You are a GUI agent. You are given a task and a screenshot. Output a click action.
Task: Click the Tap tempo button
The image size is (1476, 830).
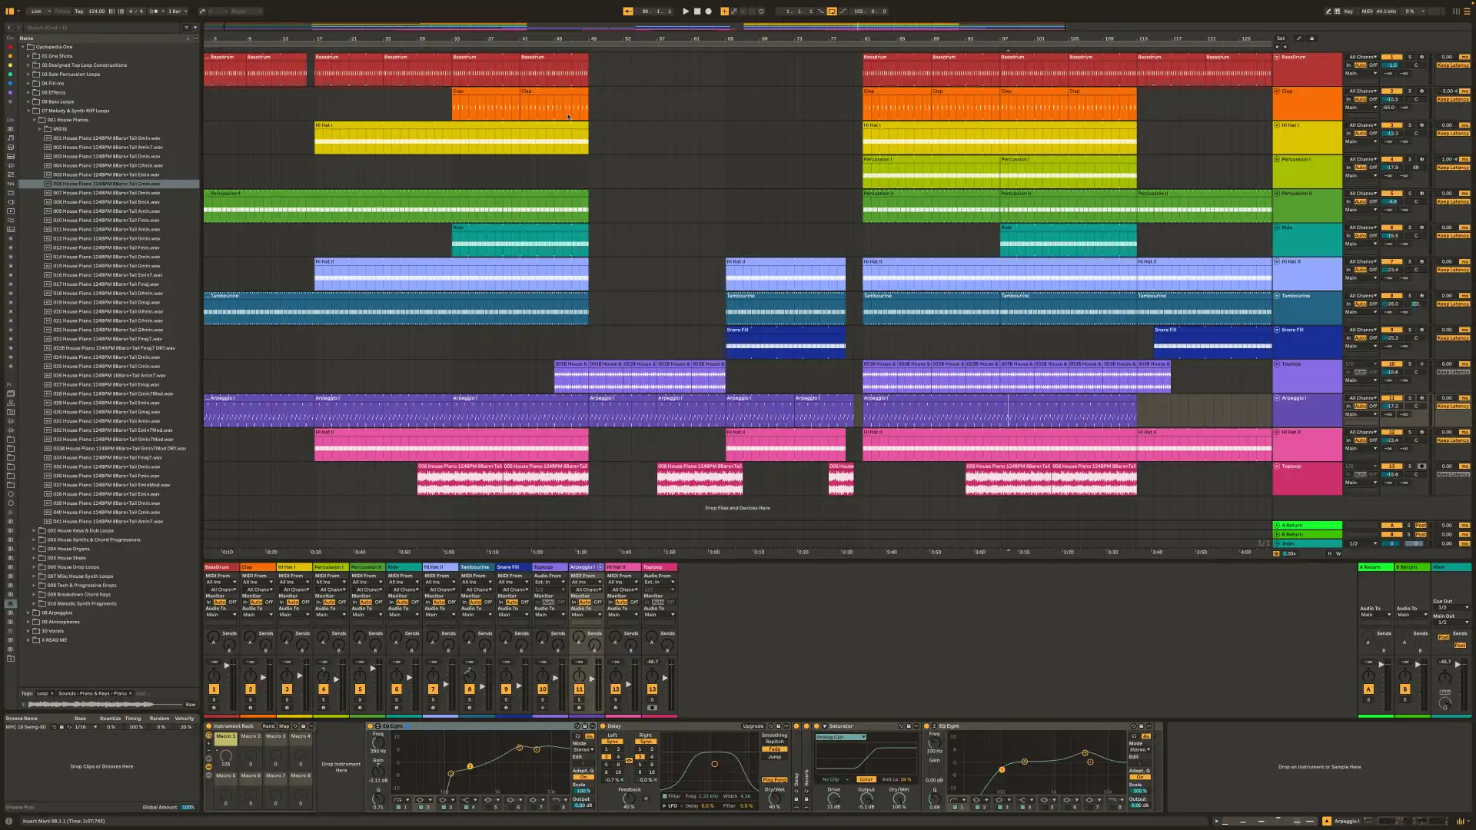pyautogui.click(x=78, y=12)
